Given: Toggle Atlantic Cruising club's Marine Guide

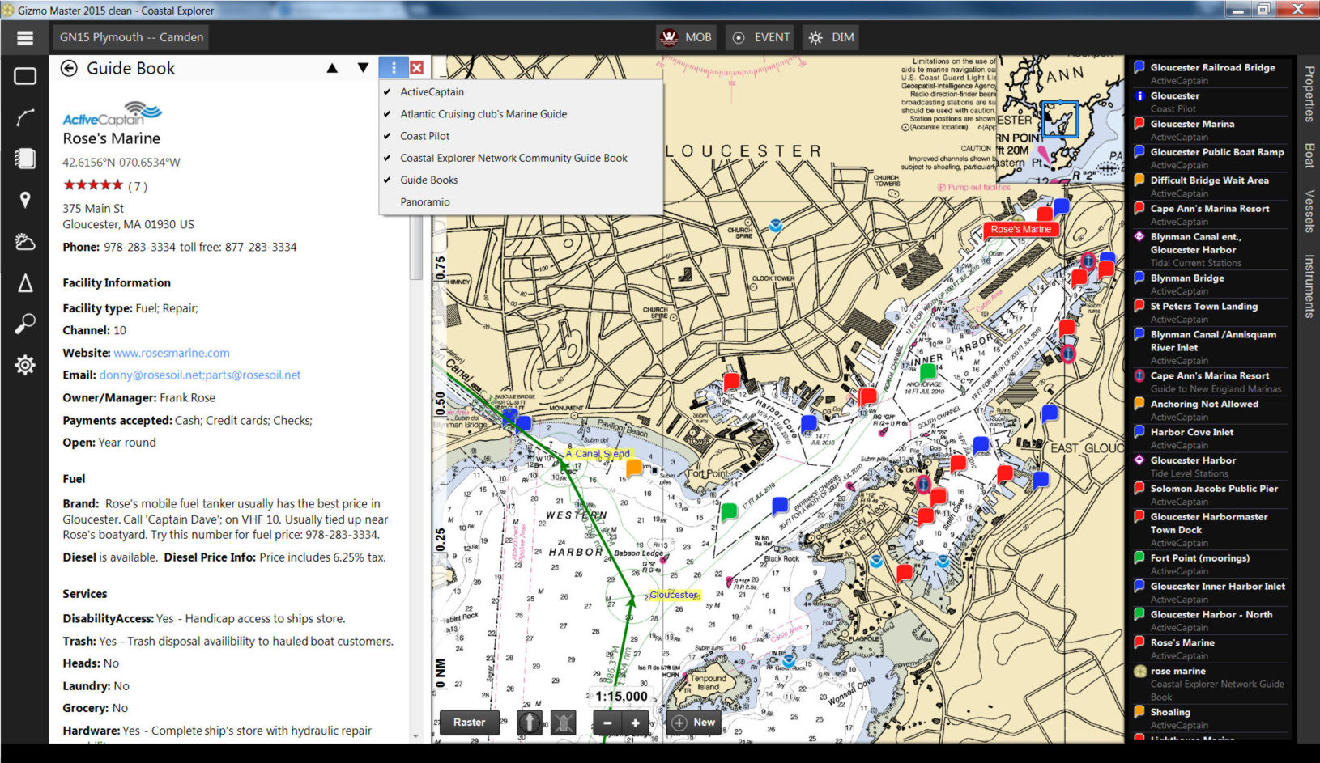Looking at the screenshot, I should point(521,114).
